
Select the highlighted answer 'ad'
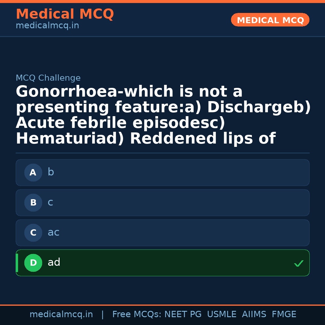(x=162, y=263)
